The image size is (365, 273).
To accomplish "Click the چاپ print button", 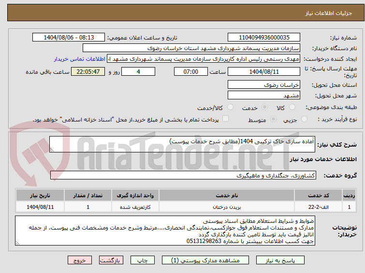I will (x=143, y=260).
